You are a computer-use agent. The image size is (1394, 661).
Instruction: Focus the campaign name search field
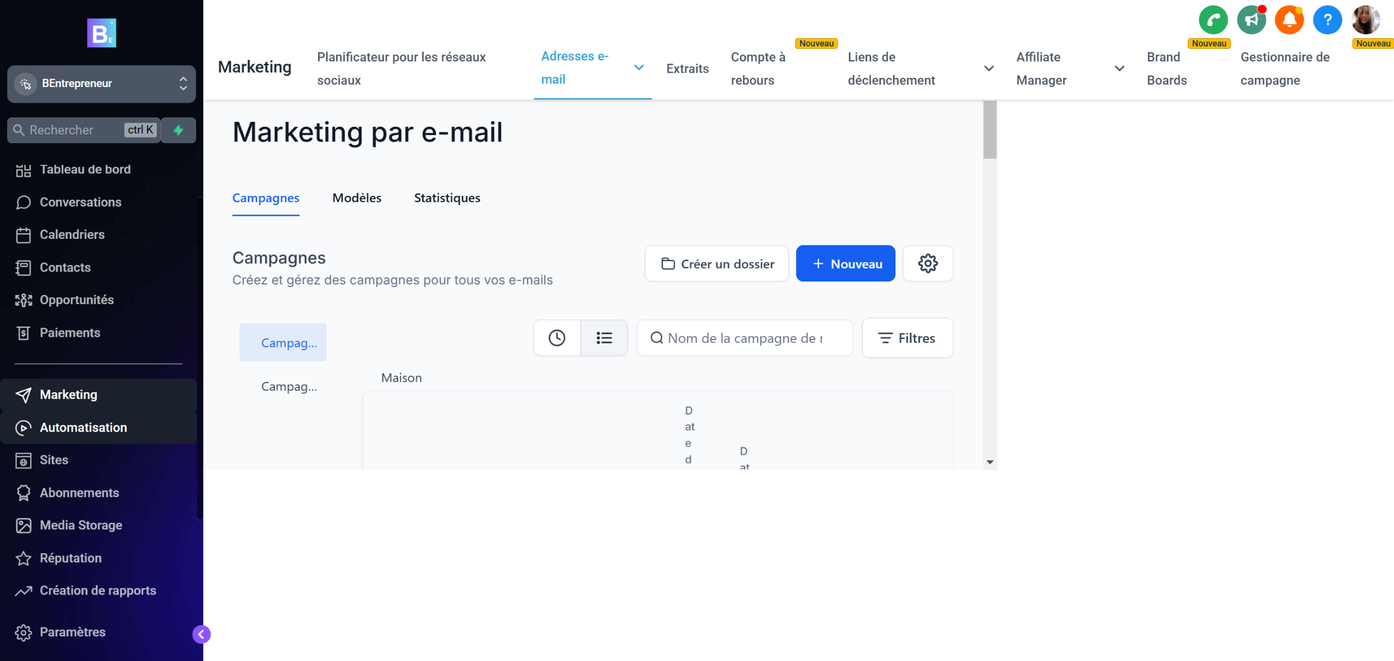pos(745,338)
